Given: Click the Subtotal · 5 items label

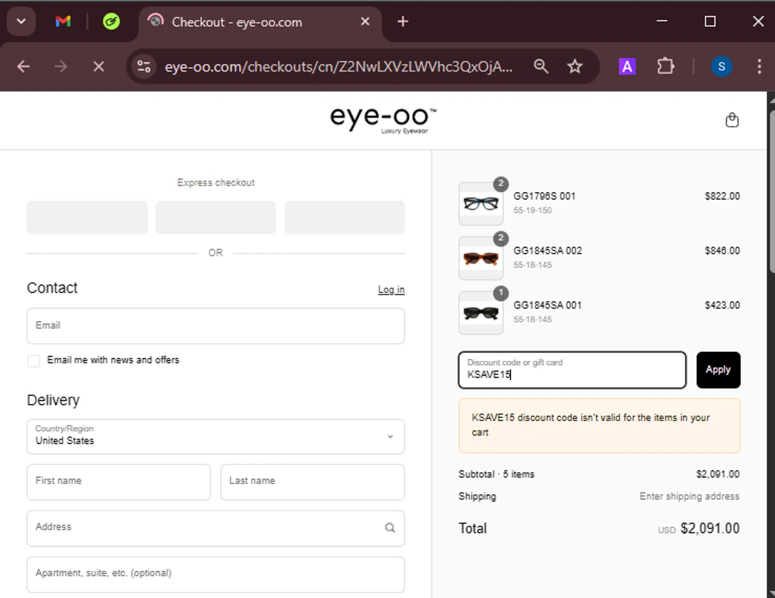Looking at the screenshot, I should pyautogui.click(x=497, y=474).
